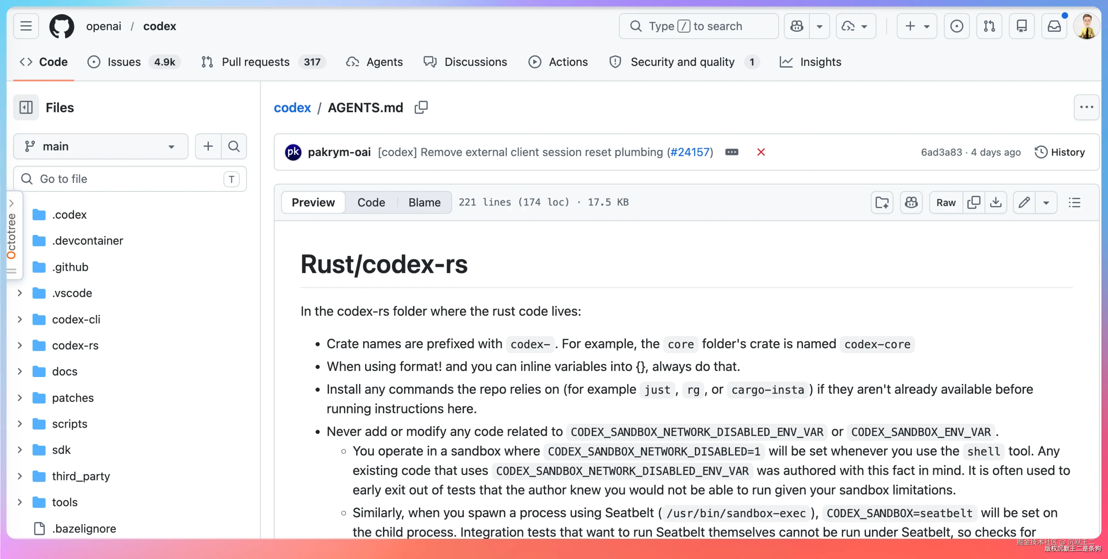Viewport: 1108px width, 559px height.
Task: Expand the patches folder chevron
Action: tap(20, 398)
